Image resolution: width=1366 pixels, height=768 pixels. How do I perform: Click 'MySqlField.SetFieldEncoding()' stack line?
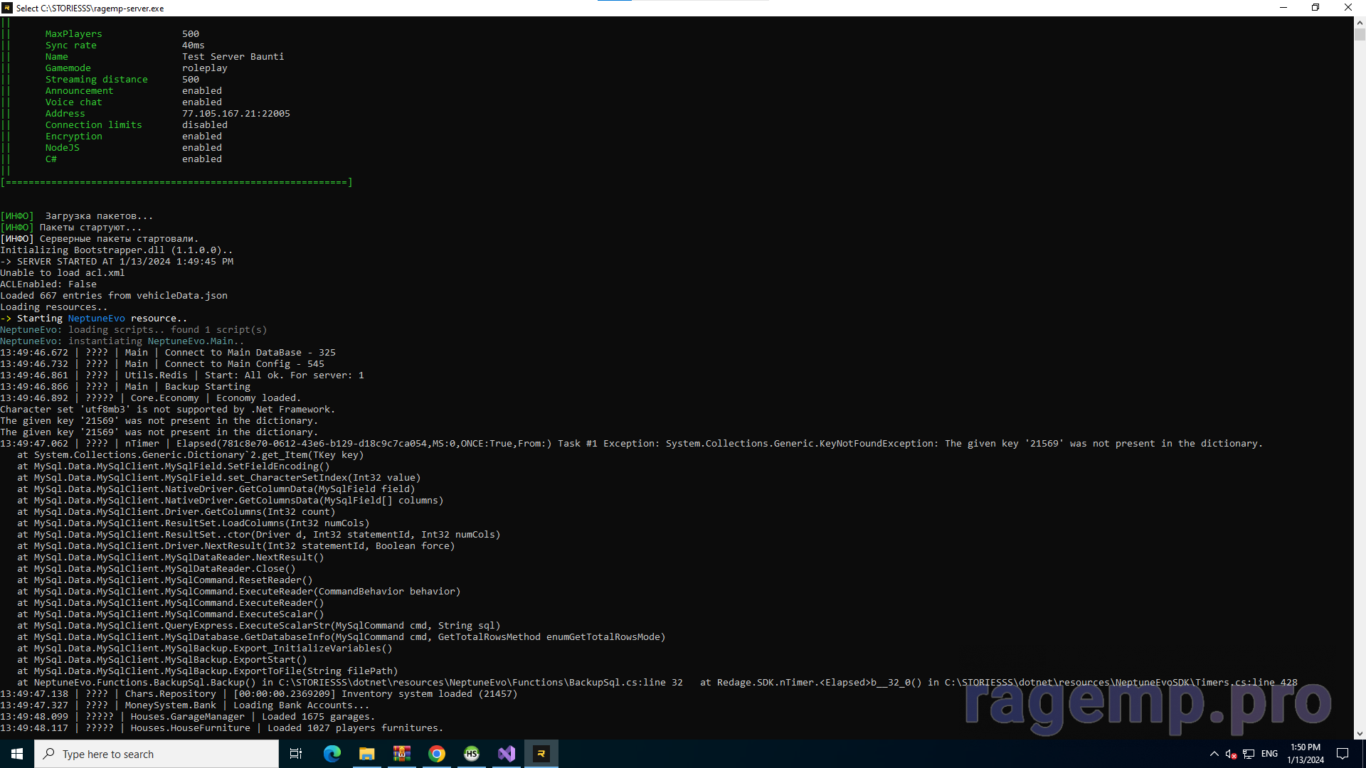click(174, 466)
